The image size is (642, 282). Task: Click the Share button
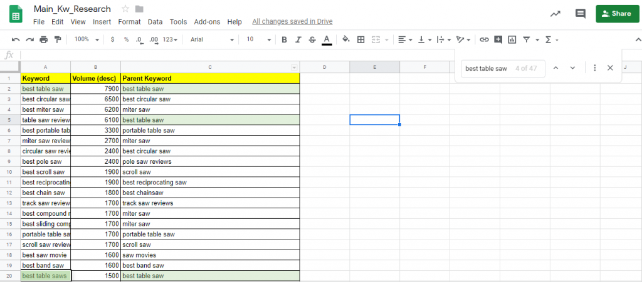point(616,14)
